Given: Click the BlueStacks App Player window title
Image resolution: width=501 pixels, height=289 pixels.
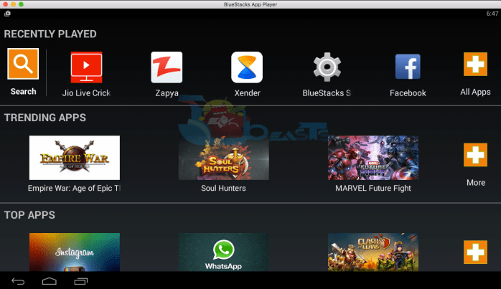Looking at the screenshot, I should tap(250, 4).
